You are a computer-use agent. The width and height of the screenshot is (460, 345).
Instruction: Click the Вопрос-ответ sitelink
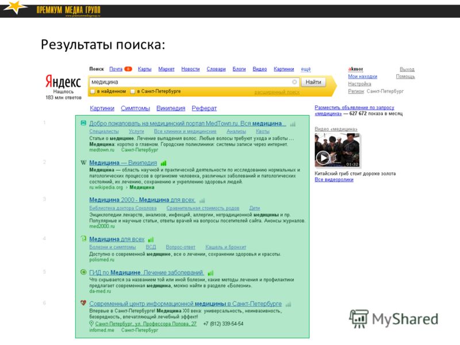181,247
